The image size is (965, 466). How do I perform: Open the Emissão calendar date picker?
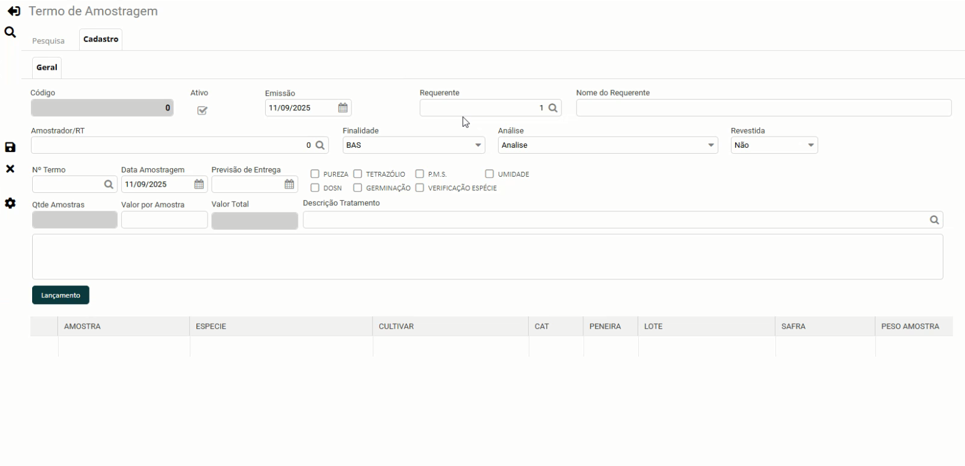coord(342,108)
